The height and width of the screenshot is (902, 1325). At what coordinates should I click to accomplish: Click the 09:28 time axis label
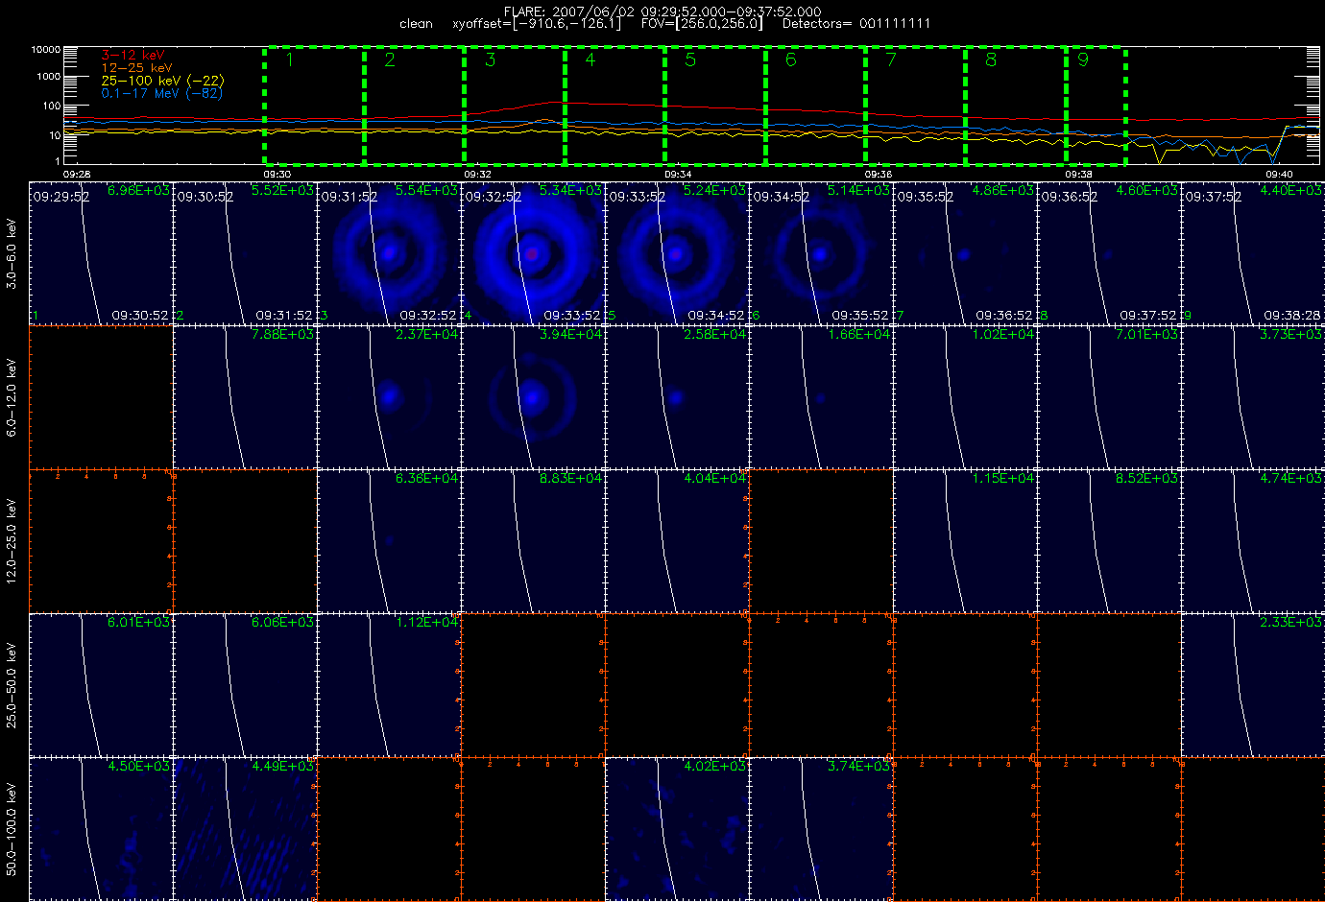click(78, 175)
